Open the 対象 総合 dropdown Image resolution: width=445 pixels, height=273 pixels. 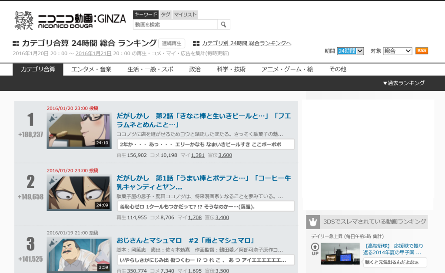point(397,51)
